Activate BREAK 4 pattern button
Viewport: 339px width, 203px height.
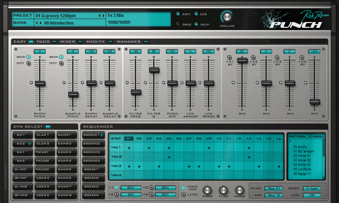(x=93, y=195)
